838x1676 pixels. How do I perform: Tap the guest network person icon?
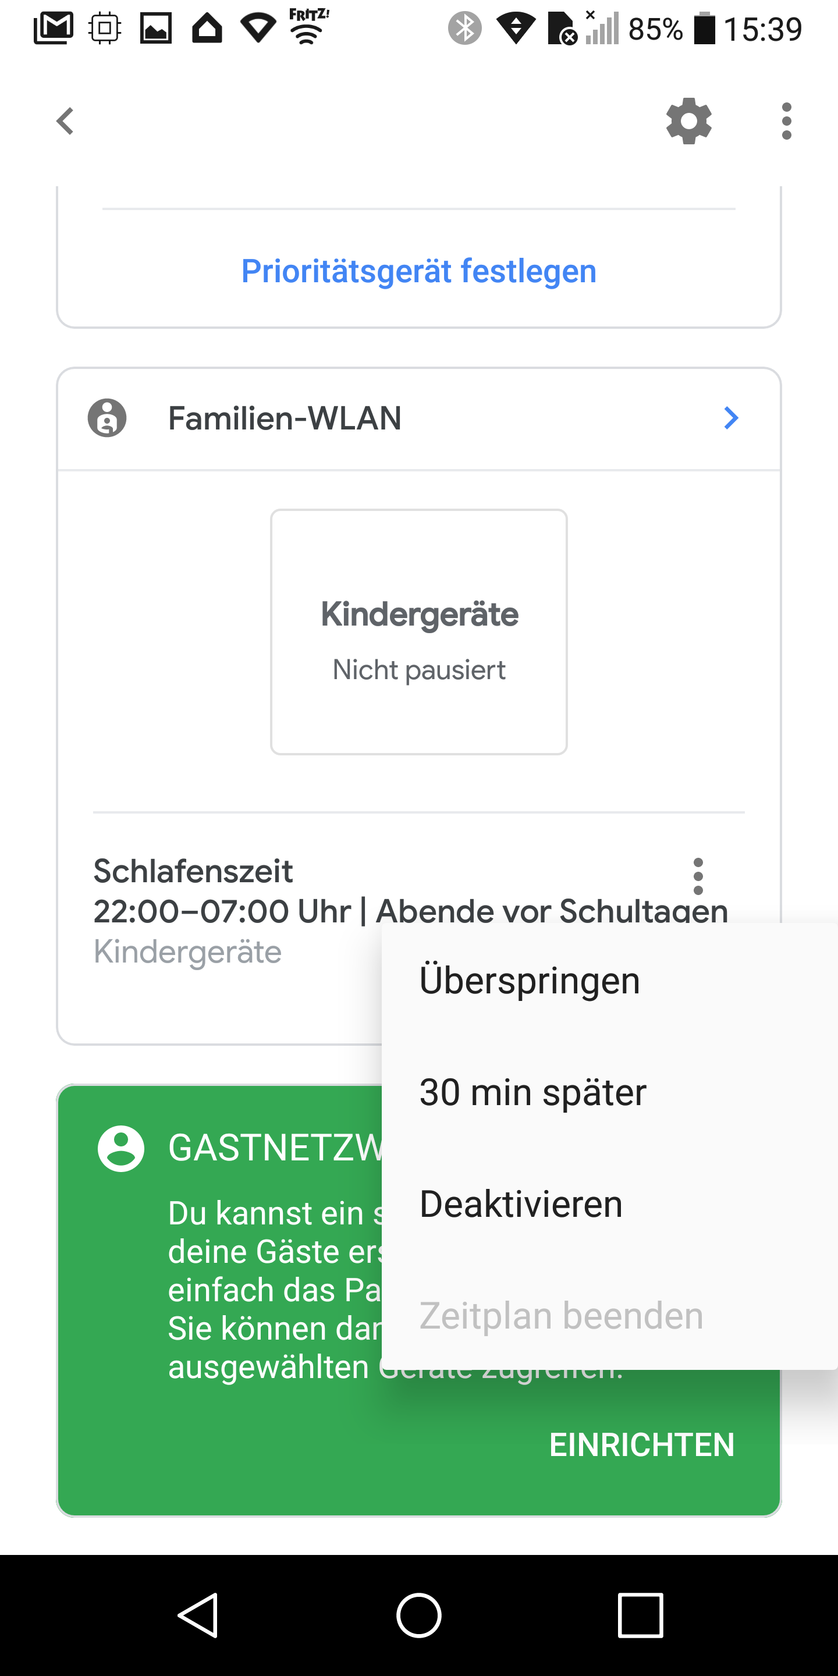point(121,1148)
